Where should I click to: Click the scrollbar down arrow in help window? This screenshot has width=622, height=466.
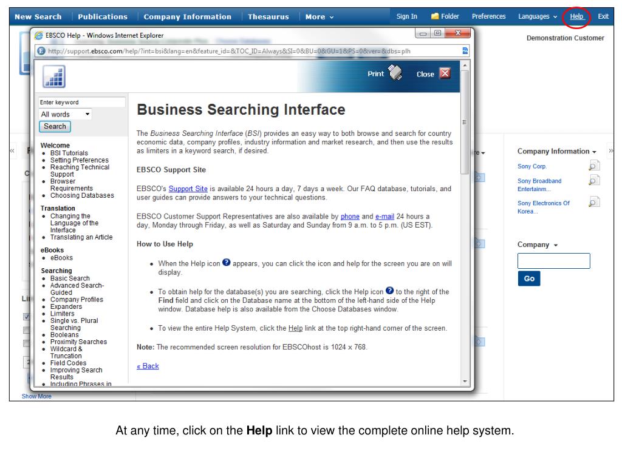(465, 381)
